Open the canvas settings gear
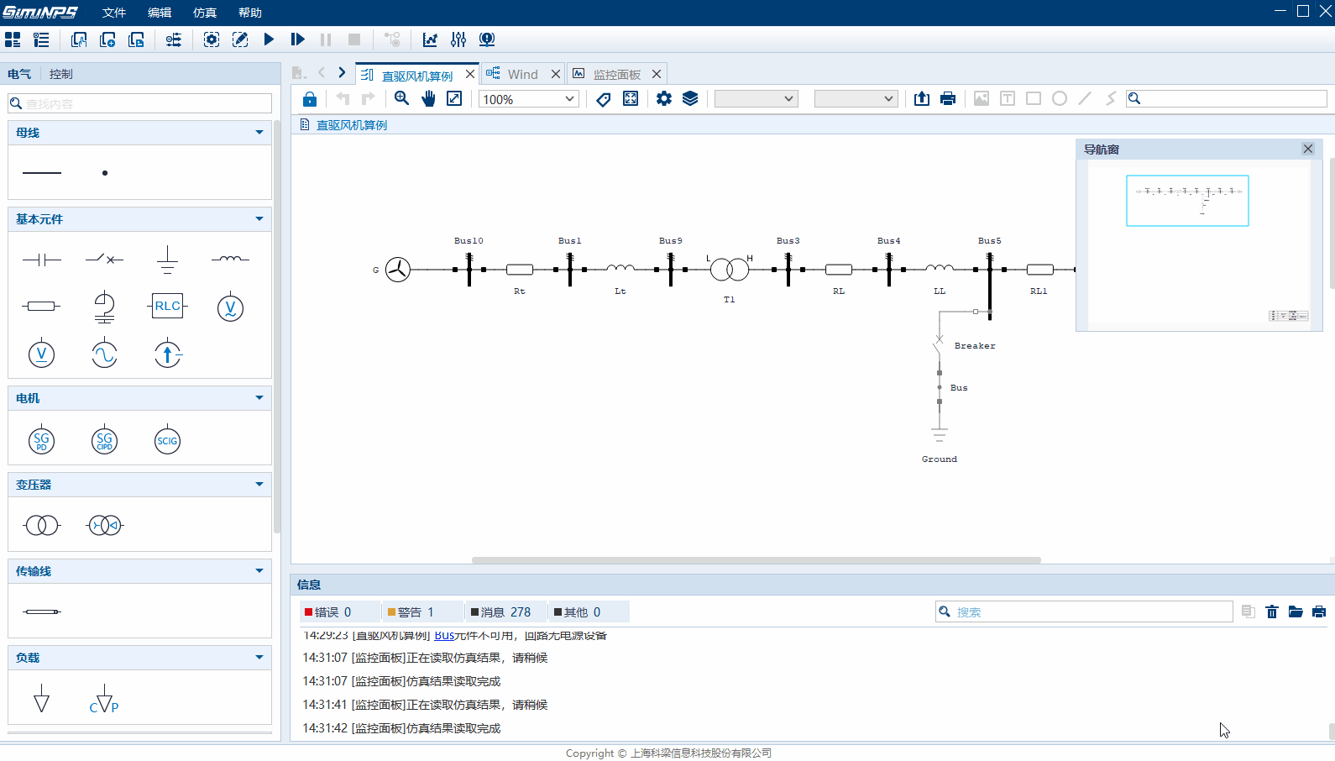Viewport: 1335px width, 761px height. point(664,99)
